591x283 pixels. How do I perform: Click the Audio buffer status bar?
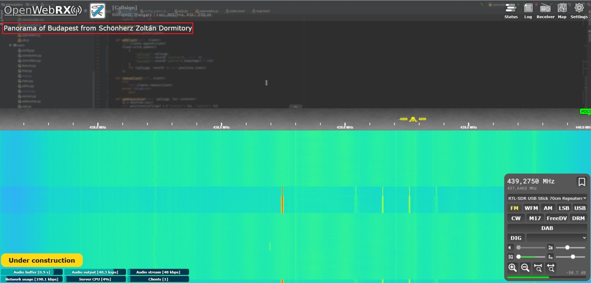pyautogui.click(x=32, y=272)
